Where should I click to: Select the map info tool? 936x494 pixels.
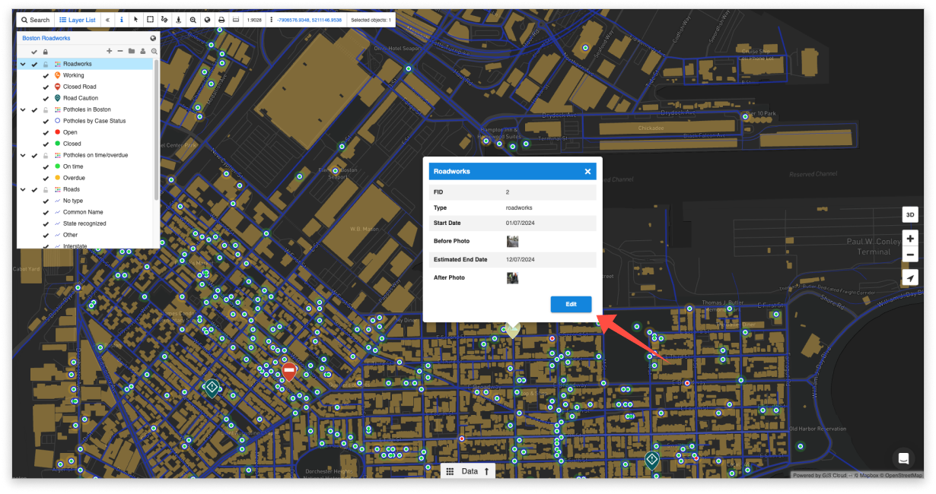[x=122, y=20]
